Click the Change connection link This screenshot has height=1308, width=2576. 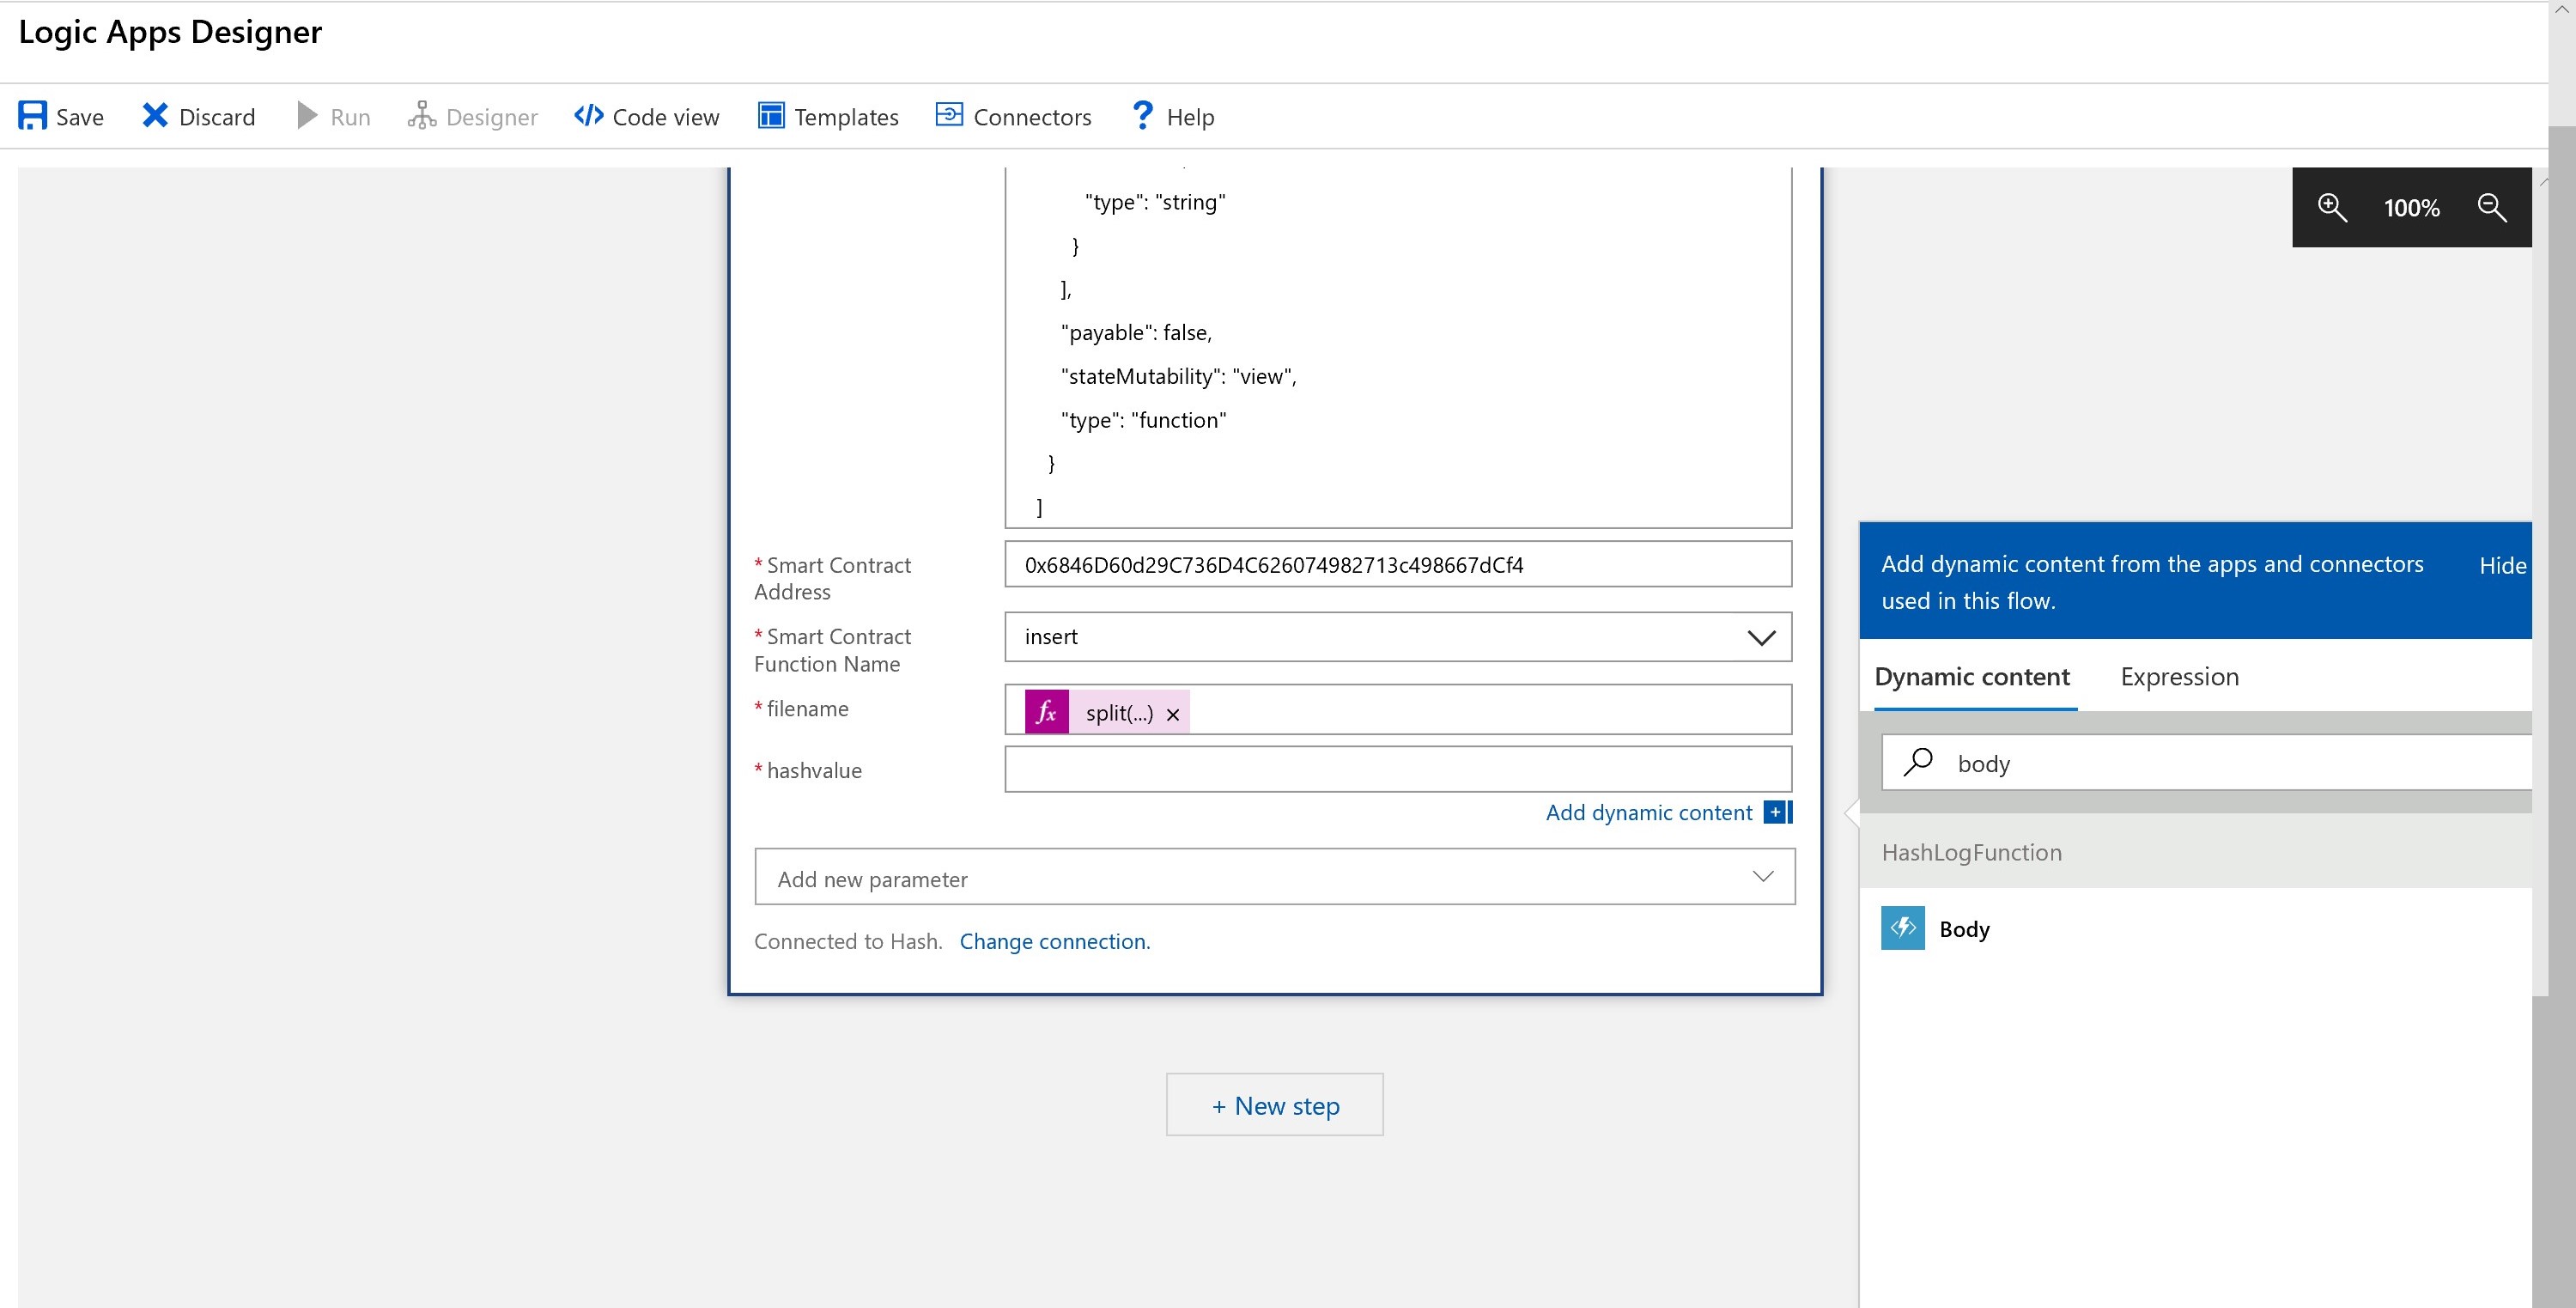pyautogui.click(x=1054, y=941)
